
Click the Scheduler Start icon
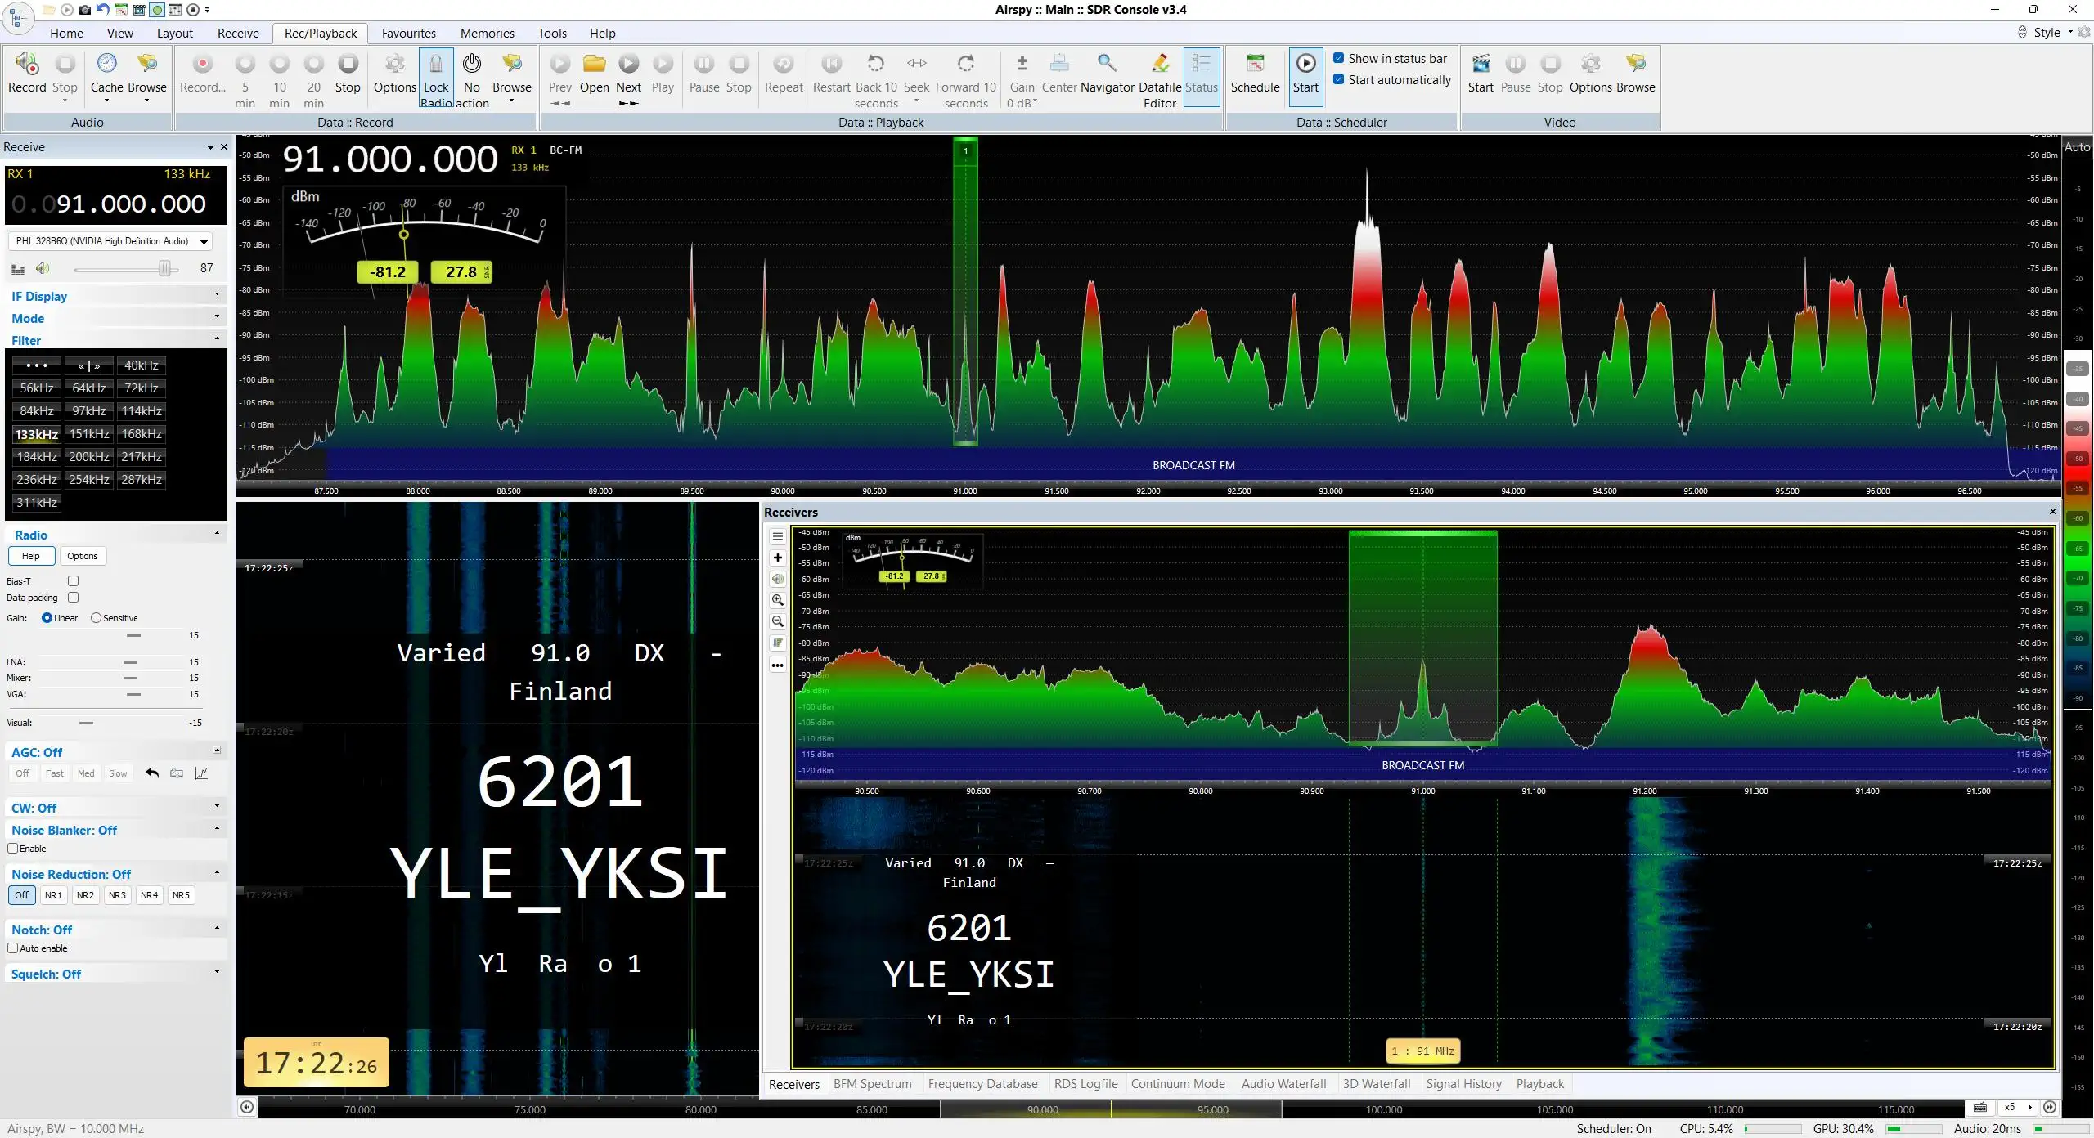tap(1305, 64)
